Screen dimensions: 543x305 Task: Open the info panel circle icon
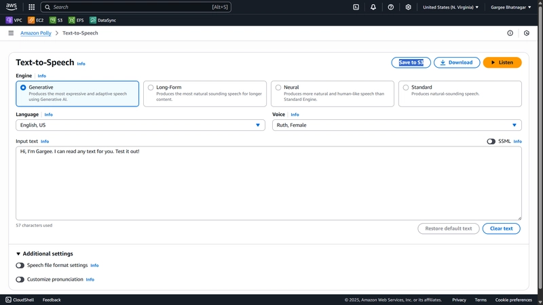[510, 33]
